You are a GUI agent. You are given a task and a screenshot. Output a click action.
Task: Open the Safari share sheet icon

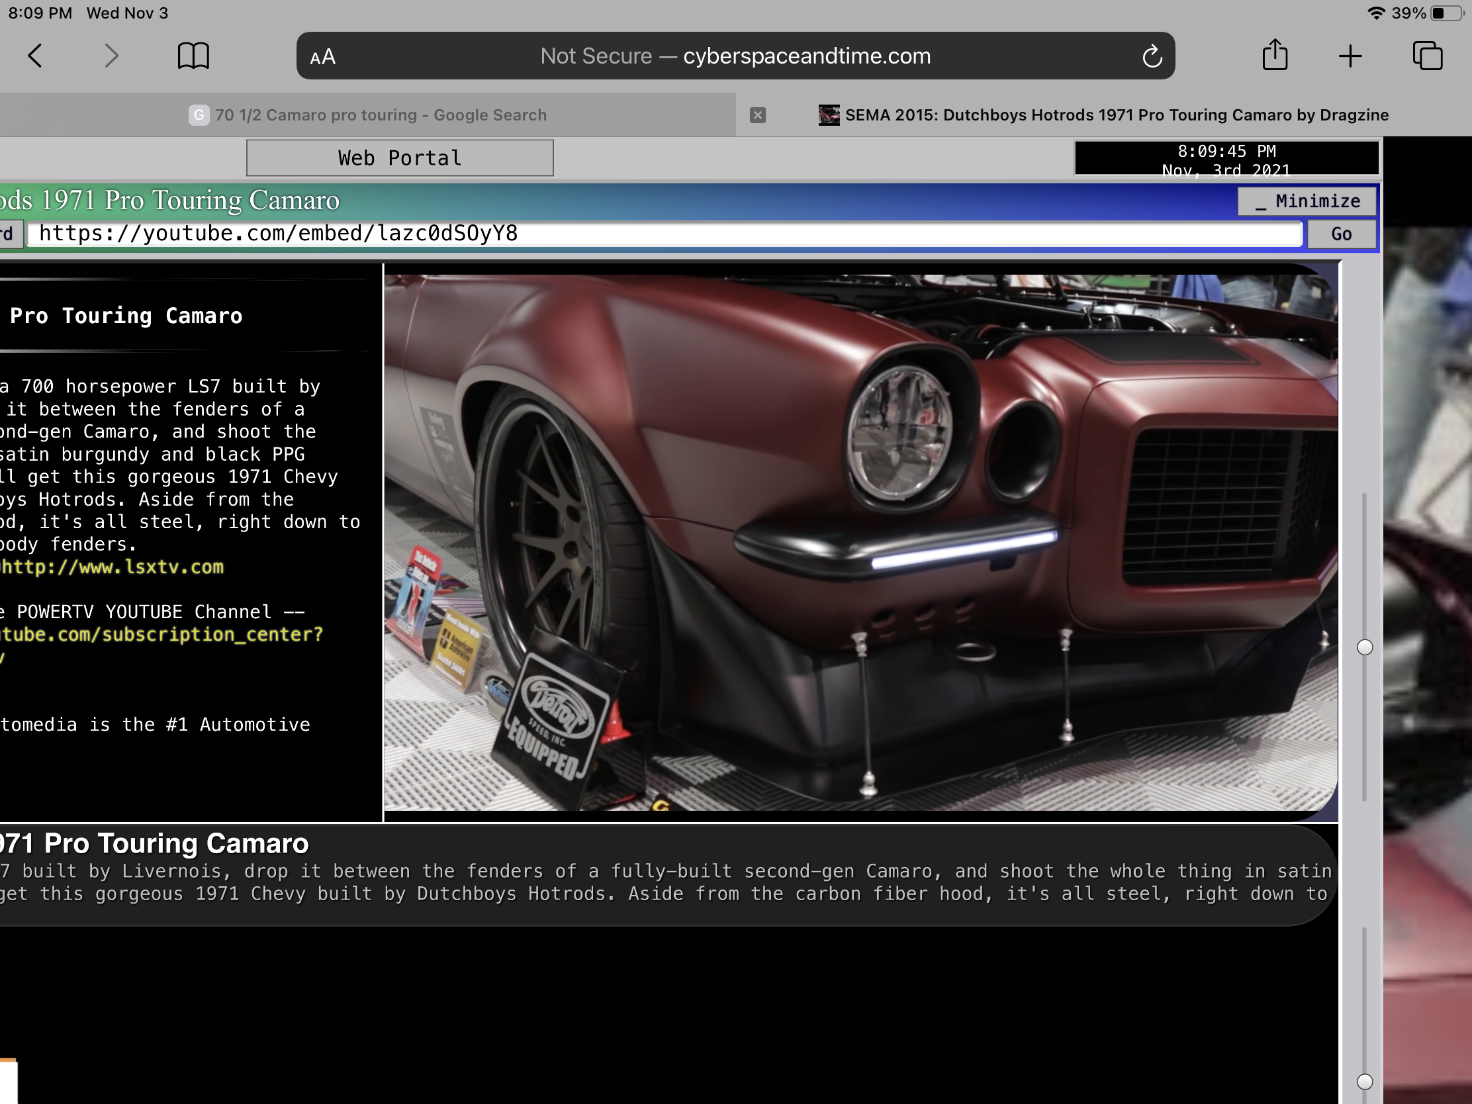click(1275, 54)
